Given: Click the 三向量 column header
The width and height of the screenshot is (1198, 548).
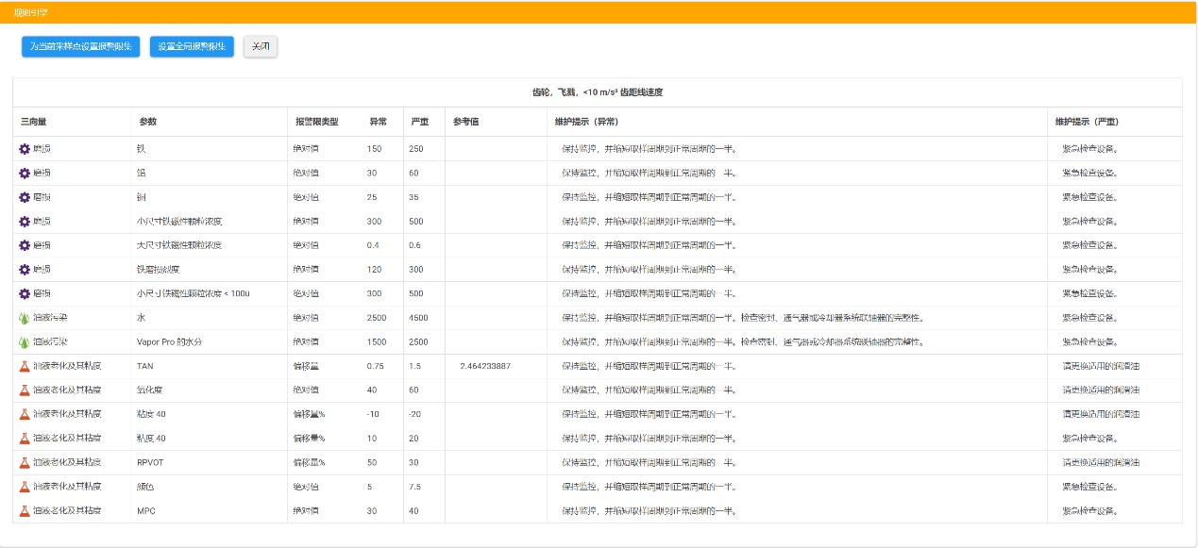Looking at the screenshot, I should 34,122.
